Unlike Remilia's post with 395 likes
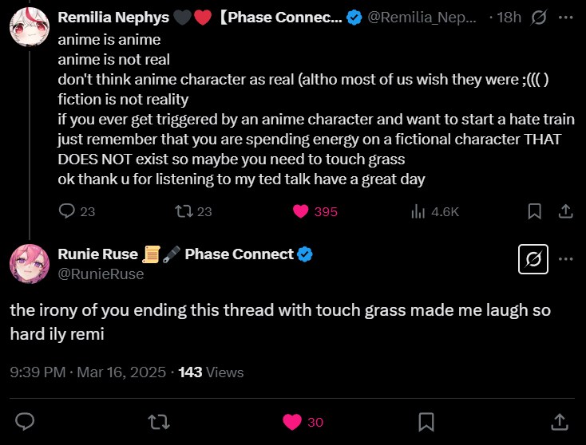This screenshot has width=586, height=445. click(x=301, y=211)
